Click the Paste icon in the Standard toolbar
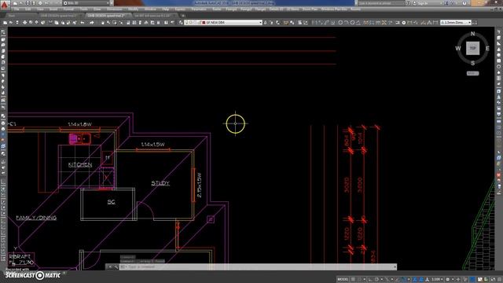This screenshot has width=503, height=283. (63, 23)
